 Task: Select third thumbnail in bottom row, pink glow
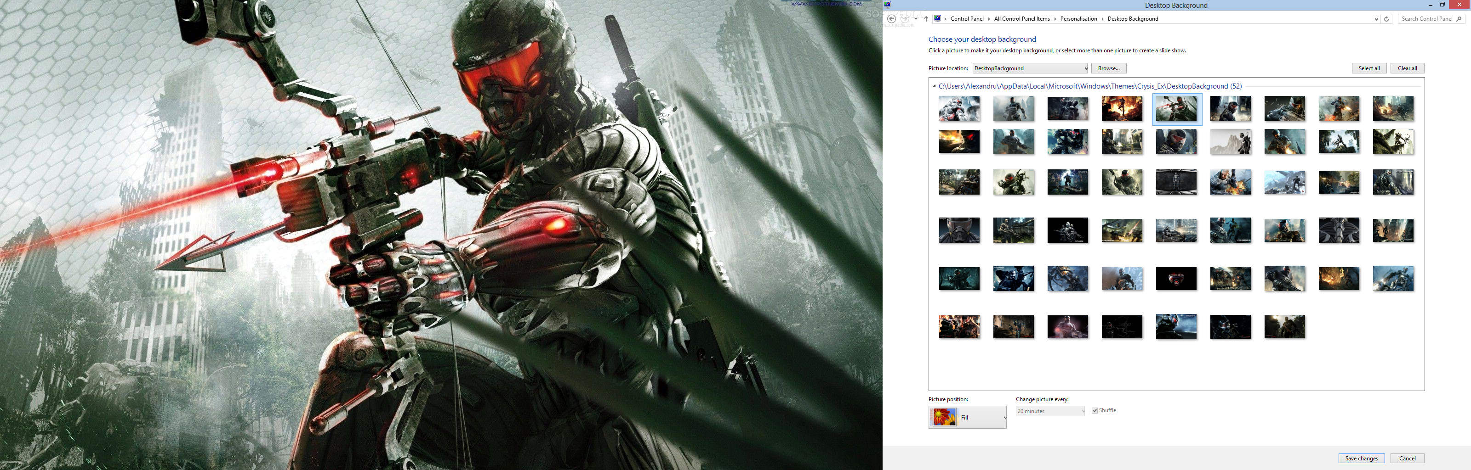1068,327
